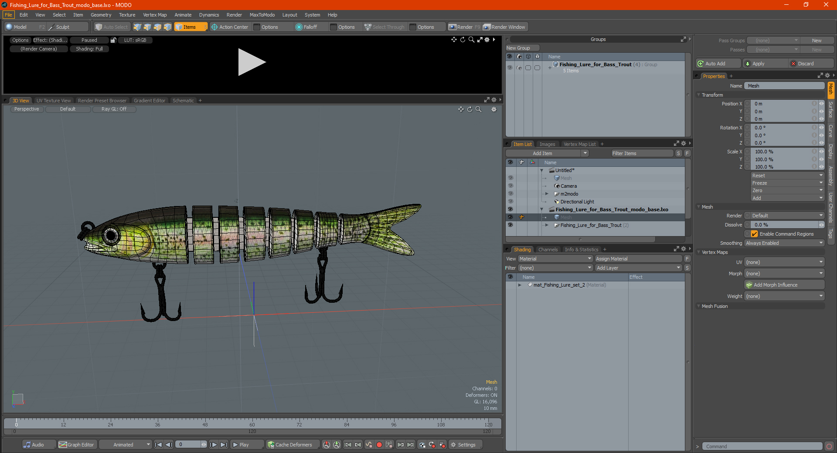Click the Cache Deformers icon

(x=271, y=445)
